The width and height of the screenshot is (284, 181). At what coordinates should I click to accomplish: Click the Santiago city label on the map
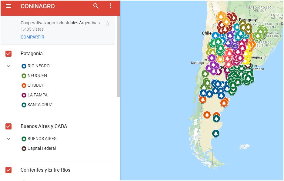(197, 63)
